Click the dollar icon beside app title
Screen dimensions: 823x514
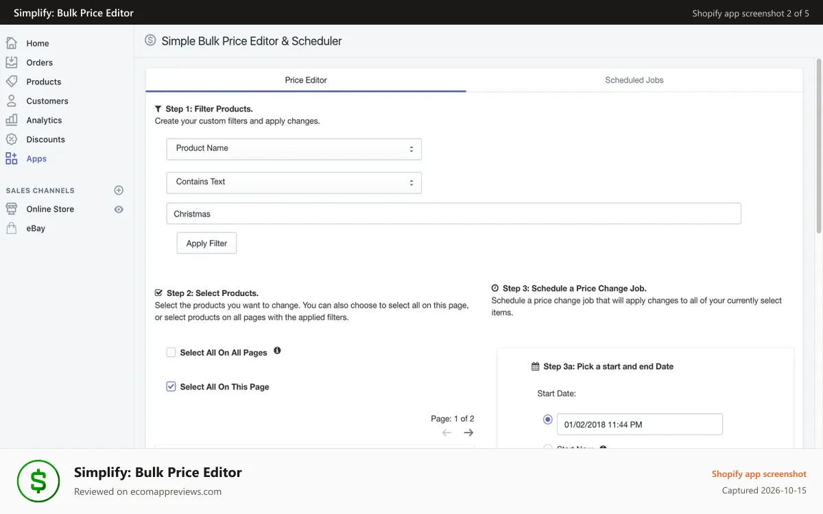pos(151,40)
